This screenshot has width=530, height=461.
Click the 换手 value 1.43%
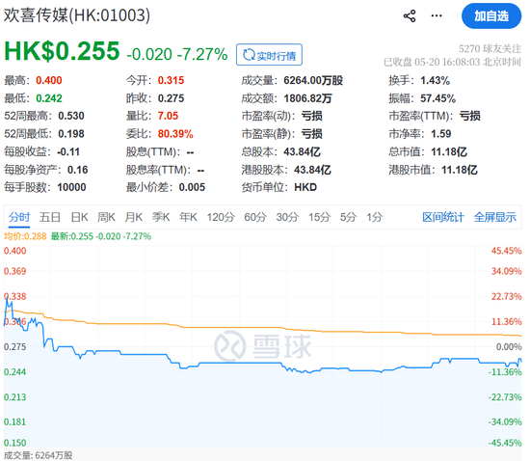pos(435,80)
